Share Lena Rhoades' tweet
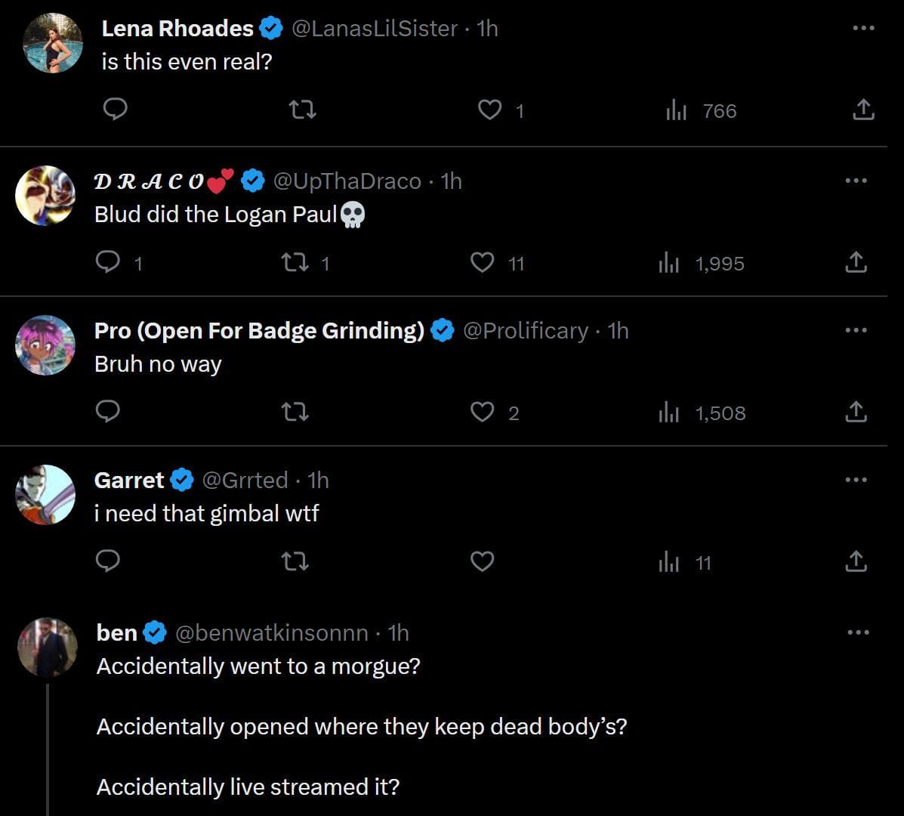 pos(863,110)
